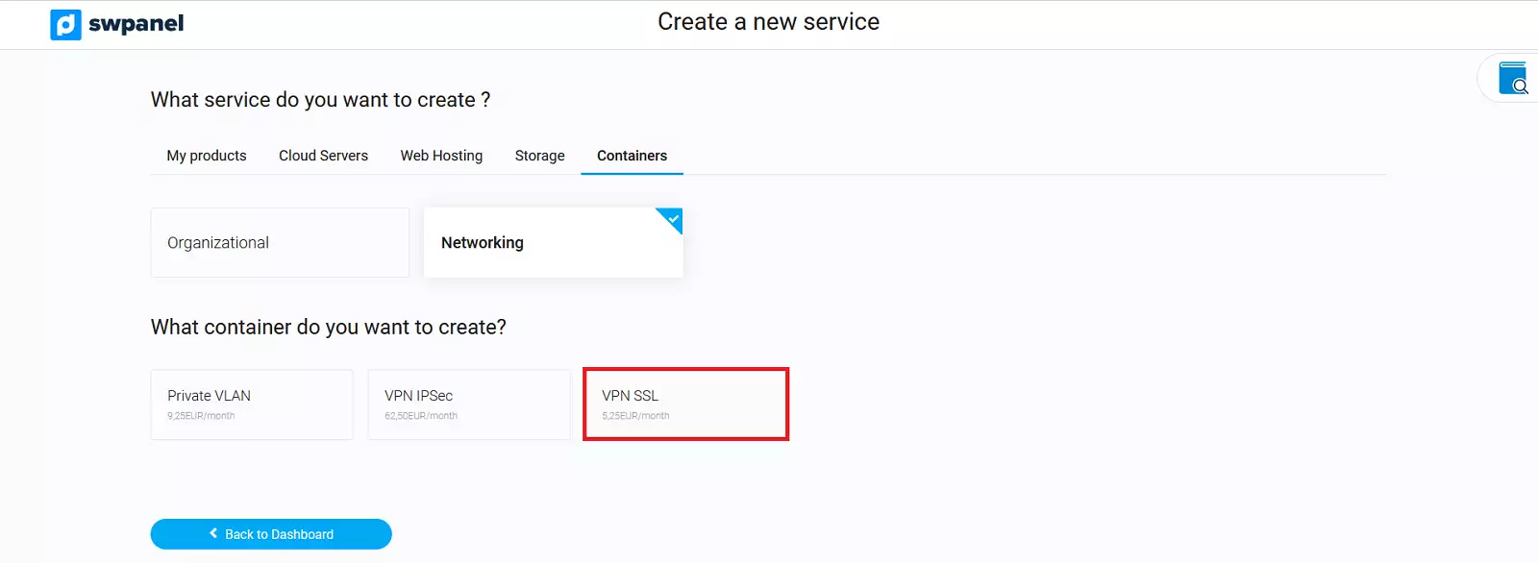Switch to the My products tab

click(207, 156)
